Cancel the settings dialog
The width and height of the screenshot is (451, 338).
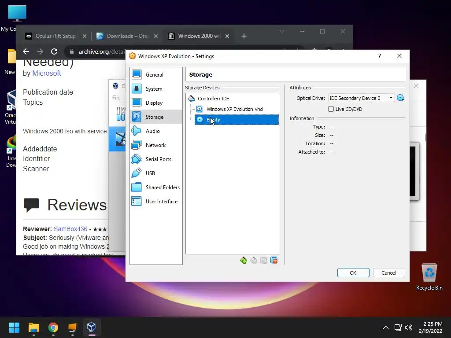tap(389, 273)
